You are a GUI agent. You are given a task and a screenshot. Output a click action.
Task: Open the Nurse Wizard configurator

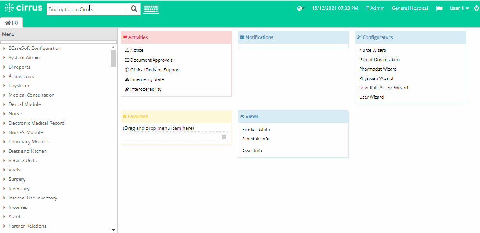tap(373, 50)
